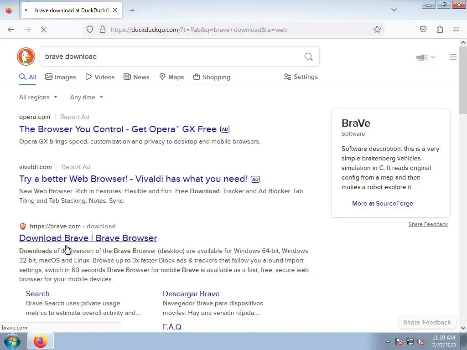Click Firefox icon in taskbar
The width and height of the screenshot is (467, 350).
click(41, 341)
